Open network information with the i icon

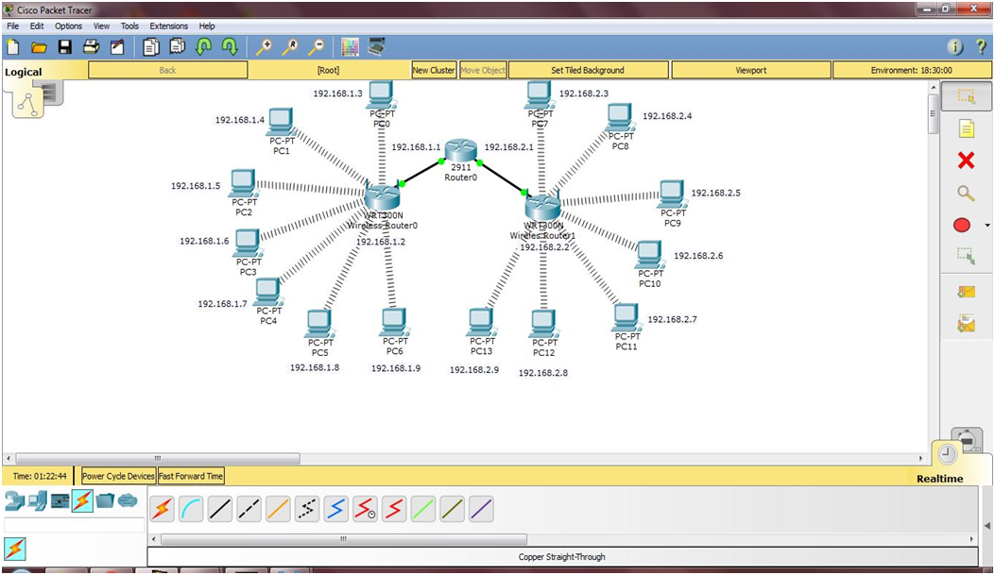coord(955,47)
